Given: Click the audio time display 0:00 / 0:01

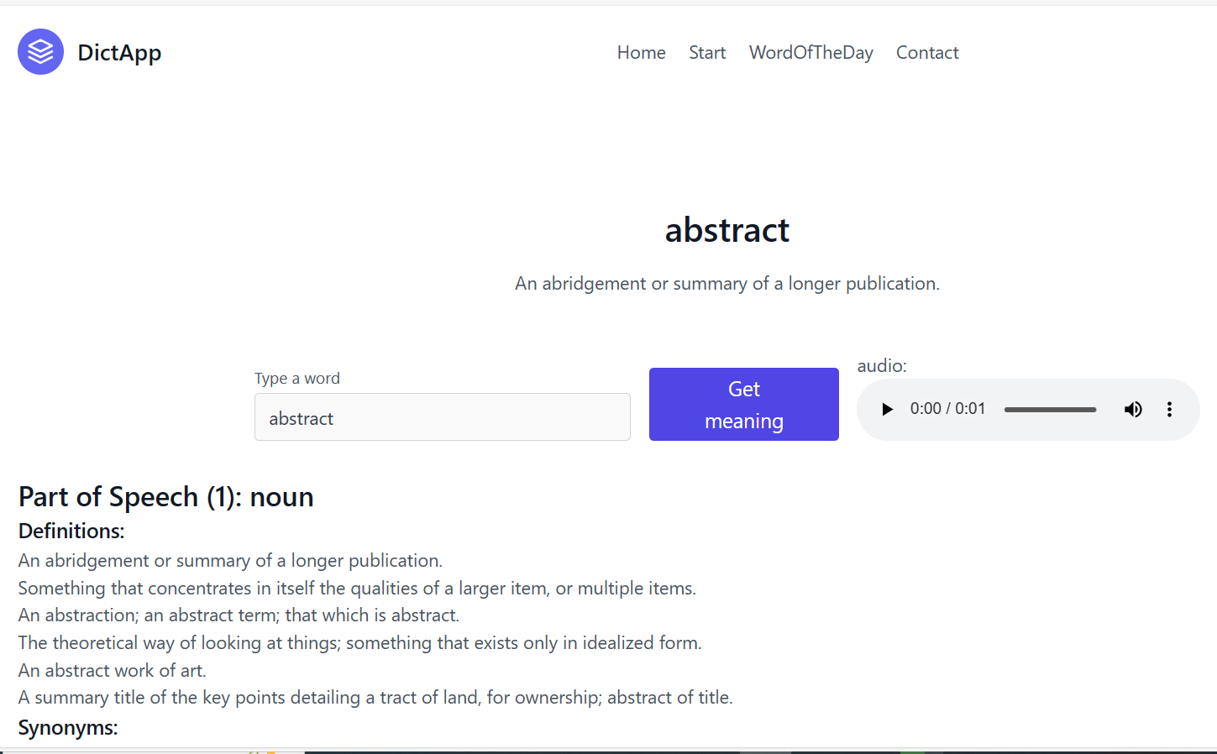Looking at the screenshot, I should [x=947, y=409].
